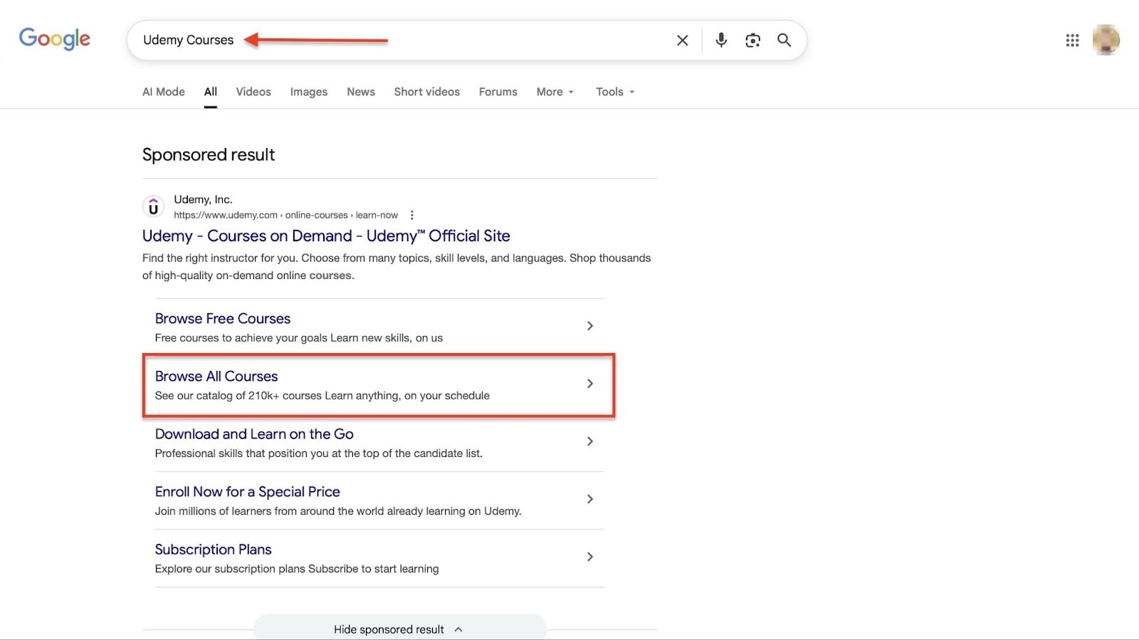The width and height of the screenshot is (1139, 640).
Task: Click chevron on Browse All Courses row
Action: (x=589, y=384)
